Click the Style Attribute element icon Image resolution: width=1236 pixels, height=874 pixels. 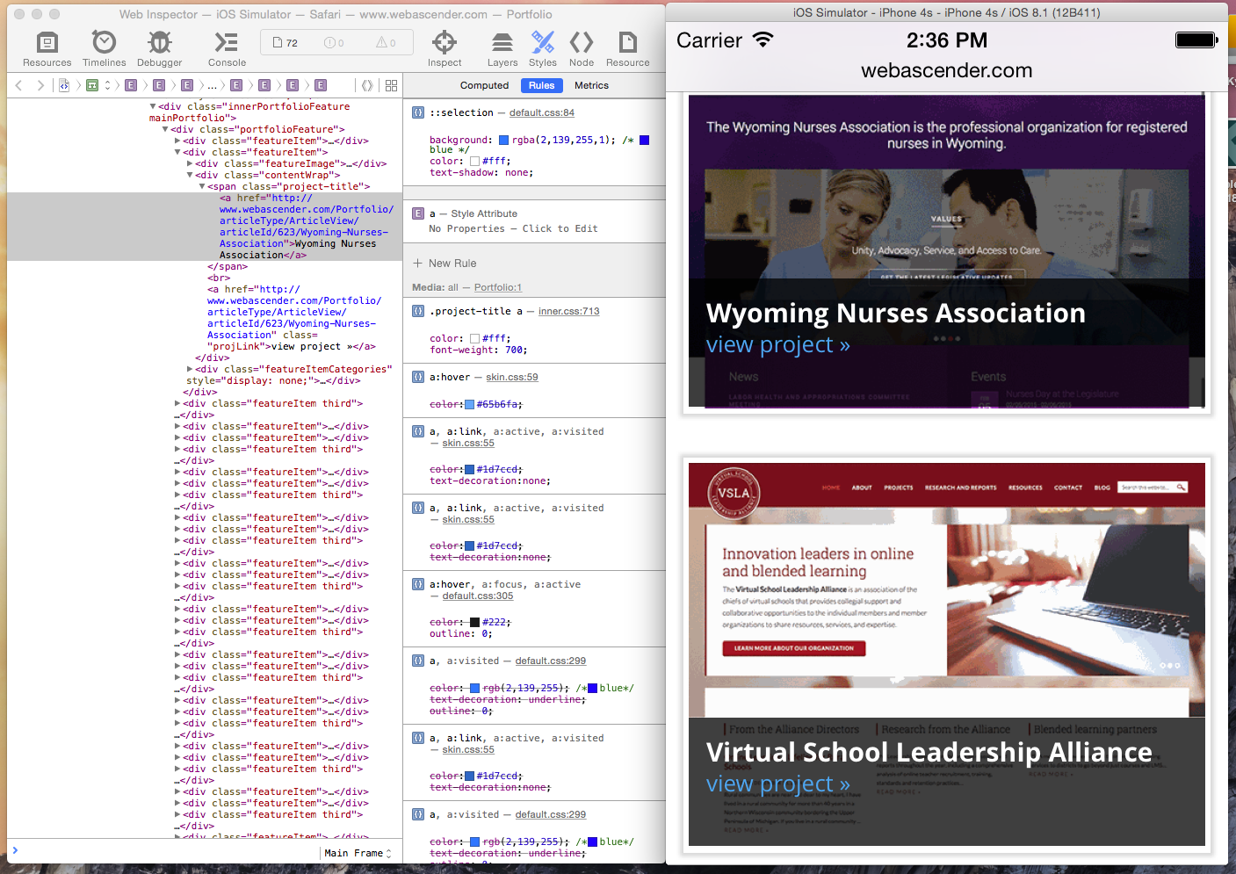pos(418,213)
